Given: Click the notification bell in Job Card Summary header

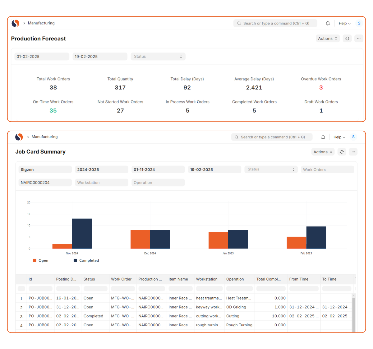Looking at the screenshot, I should point(323,137).
